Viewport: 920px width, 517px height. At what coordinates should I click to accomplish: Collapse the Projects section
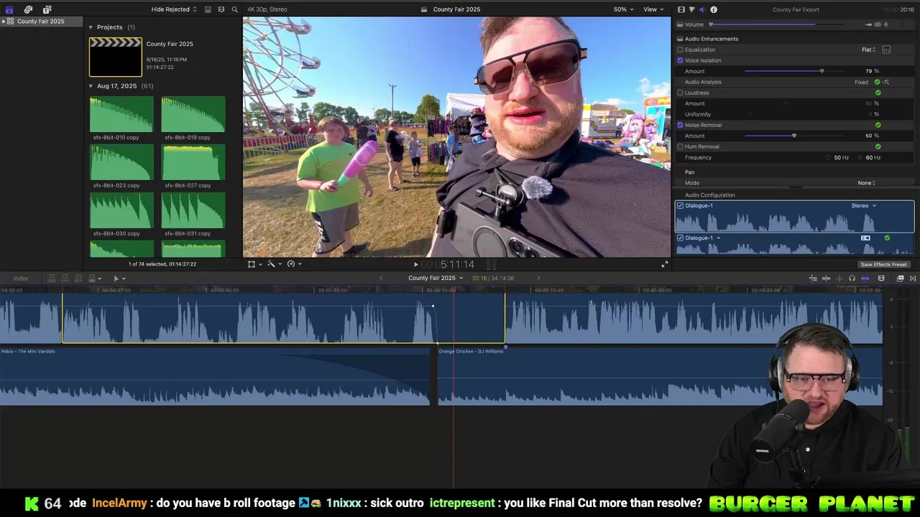pyautogui.click(x=91, y=27)
